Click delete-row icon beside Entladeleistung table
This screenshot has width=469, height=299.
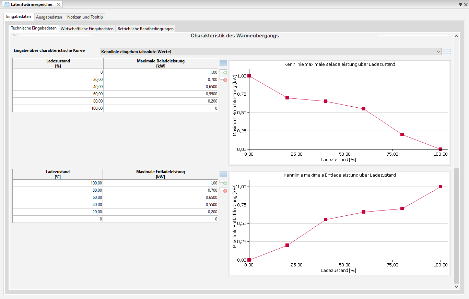click(x=223, y=190)
